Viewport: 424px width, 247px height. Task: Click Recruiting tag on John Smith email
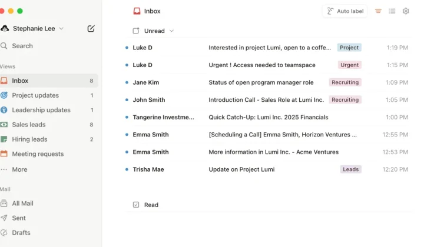pos(345,99)
